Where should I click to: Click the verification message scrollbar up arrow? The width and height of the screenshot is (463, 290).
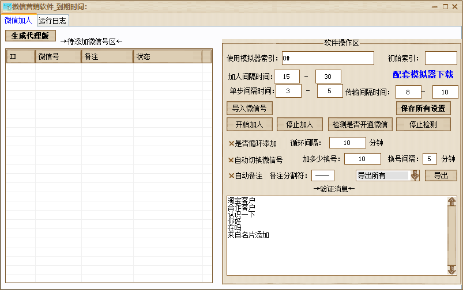pos(452,201)
